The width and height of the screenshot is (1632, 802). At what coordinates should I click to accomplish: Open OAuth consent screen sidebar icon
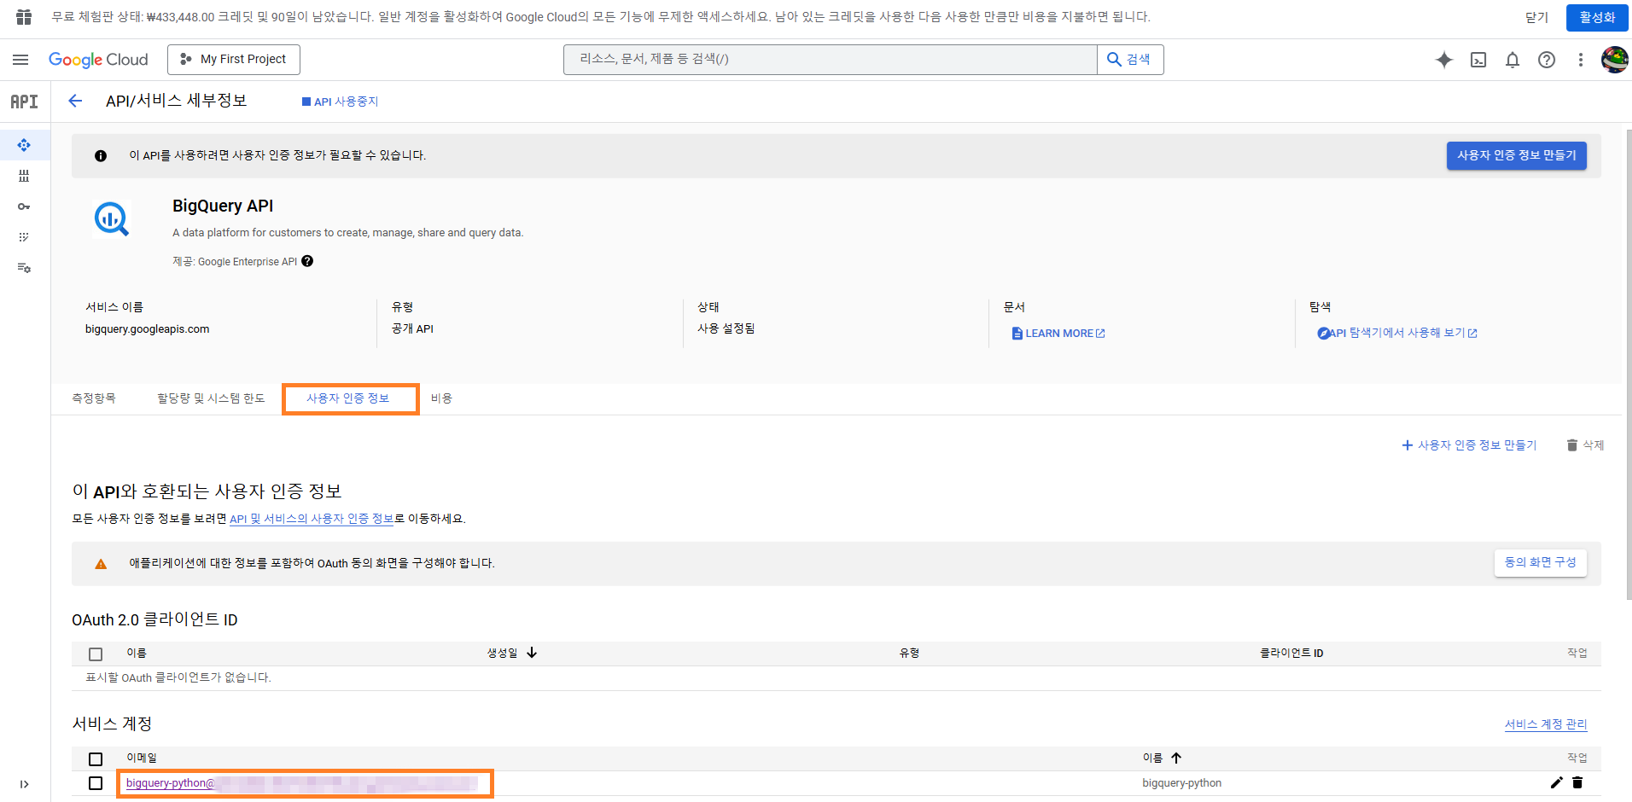coord(24,237)
